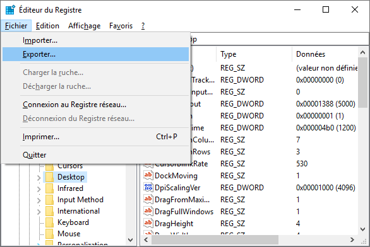Select Connexion au Registre réseau...

pyautogui.click(x=95, y=105)
